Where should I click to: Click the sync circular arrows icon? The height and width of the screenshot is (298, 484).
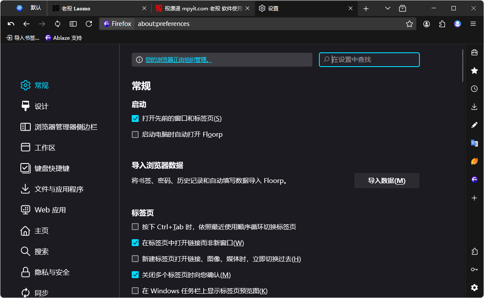pos(58,24)
